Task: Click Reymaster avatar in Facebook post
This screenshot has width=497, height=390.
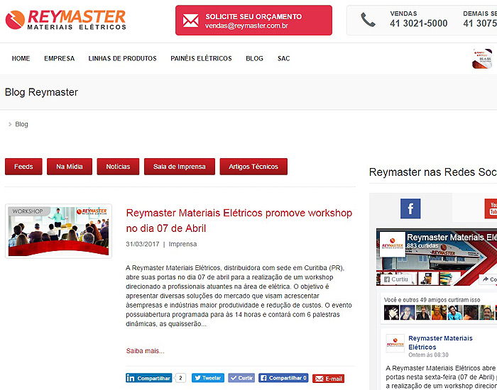Action: 395,343
